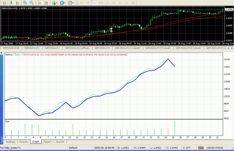Screen dimensions: 234x151
Task: Zoom in on the chart
Action: (x=25, y=3)
